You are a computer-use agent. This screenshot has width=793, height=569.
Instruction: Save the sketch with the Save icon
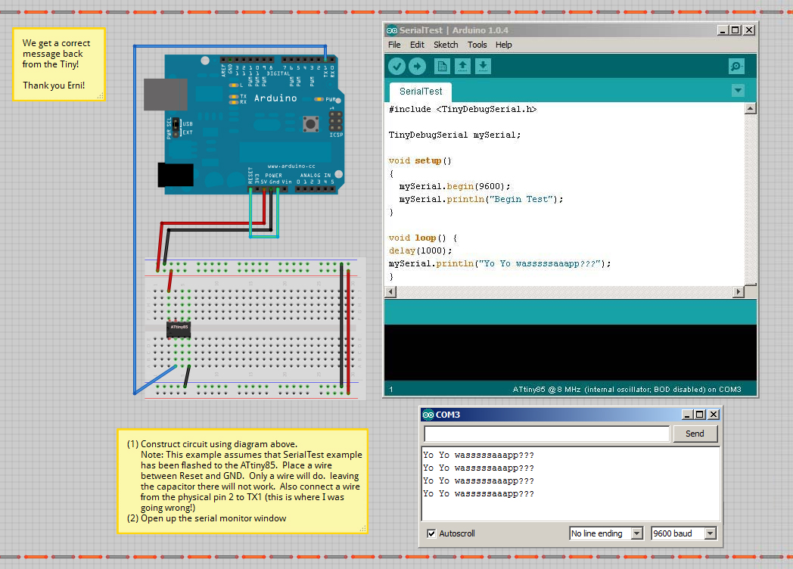point(483,67)
